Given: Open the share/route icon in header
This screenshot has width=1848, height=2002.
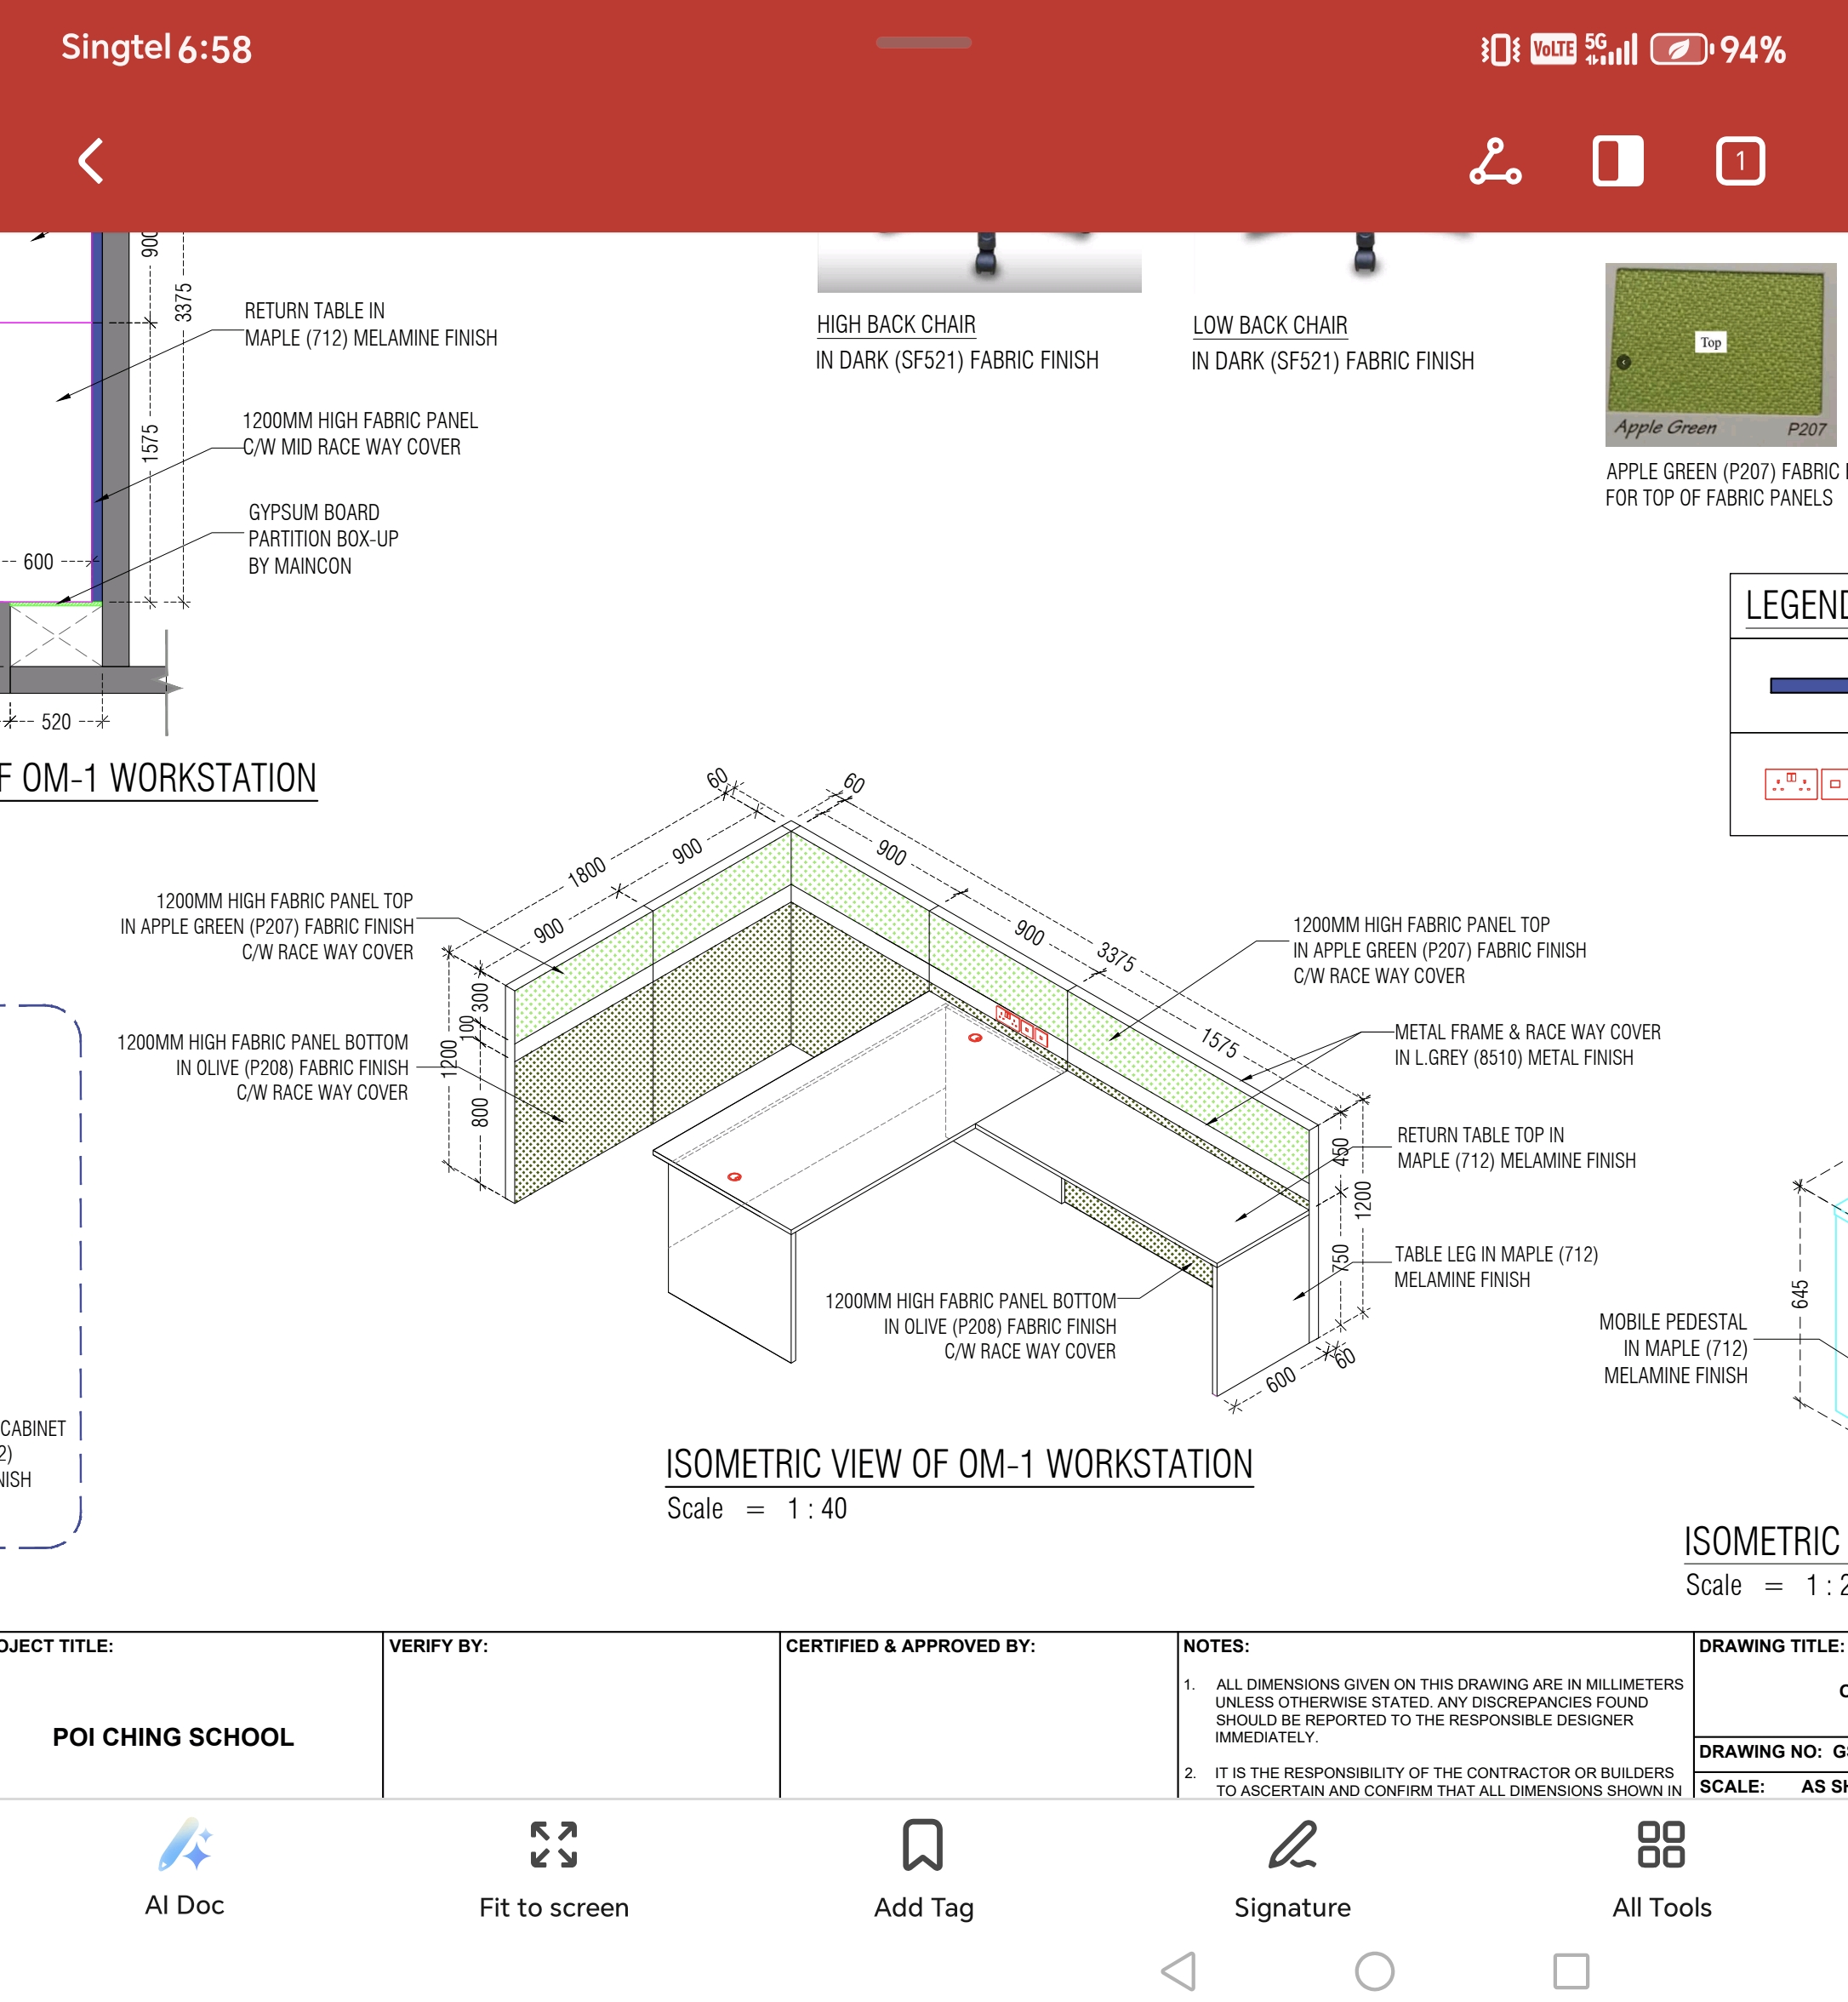Looking at the screenshot, I should (x=1495, y=161).
